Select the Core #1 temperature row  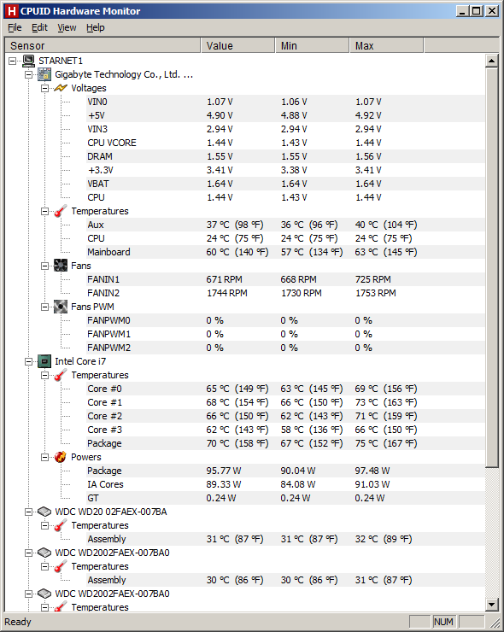285,402
